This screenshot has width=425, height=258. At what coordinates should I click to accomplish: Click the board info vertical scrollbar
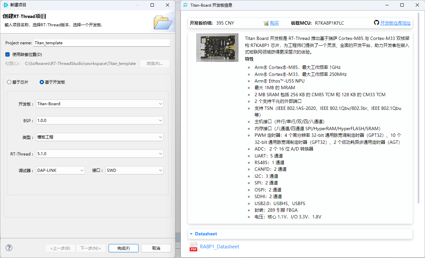419,117
